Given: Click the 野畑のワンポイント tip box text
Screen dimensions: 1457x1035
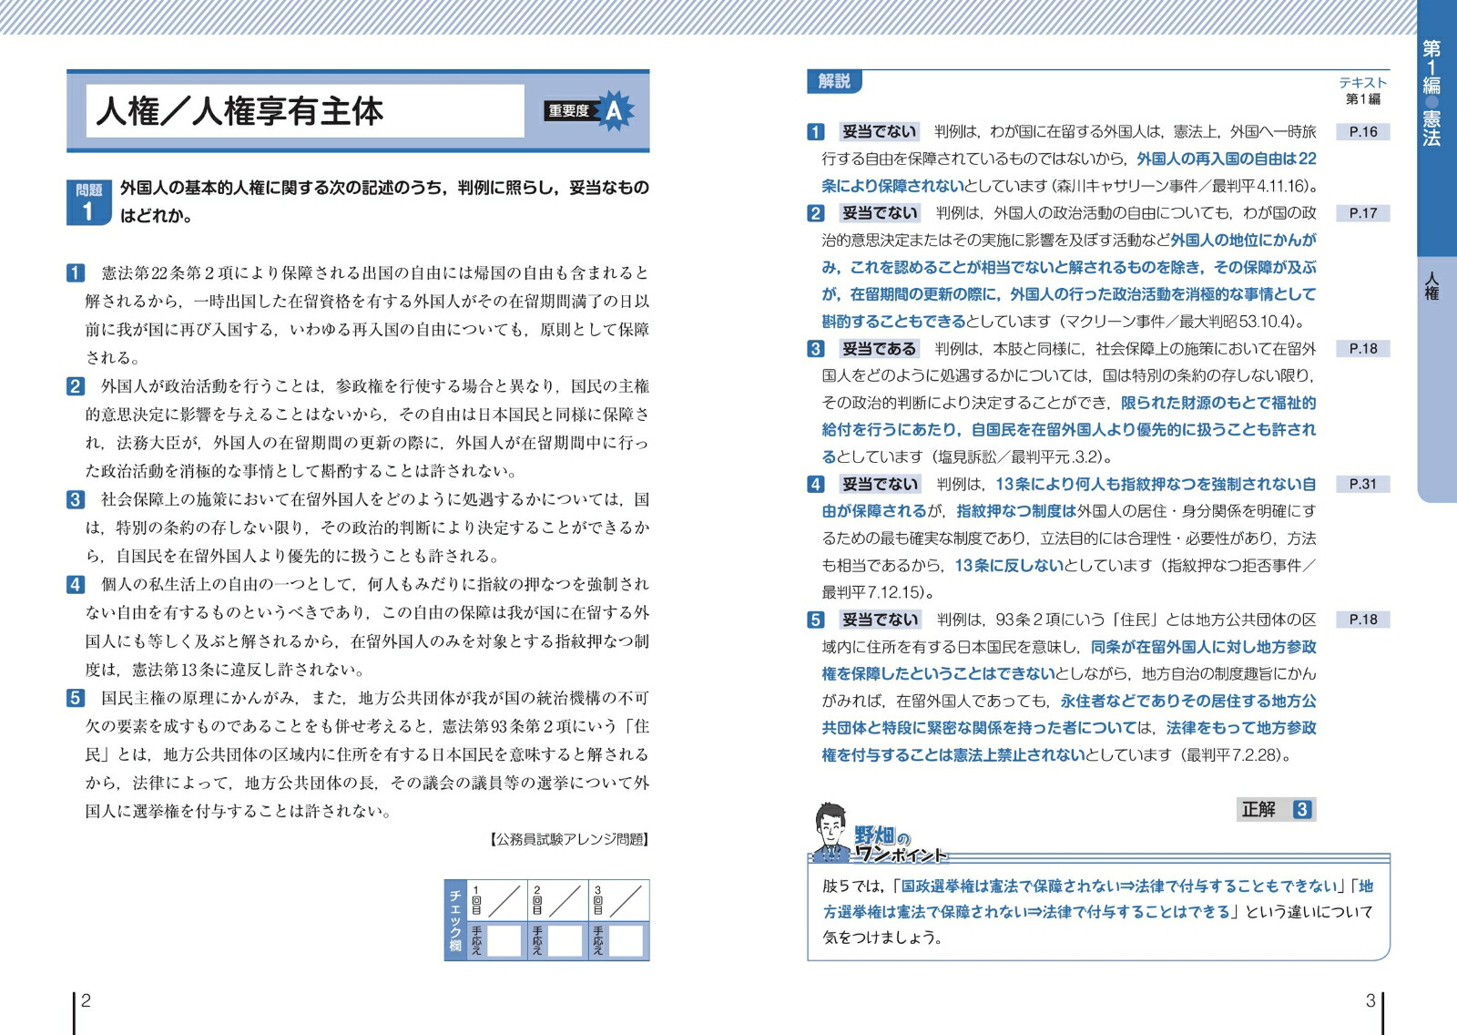Looking at the screenshot, I should click(x=1097, y=911).
